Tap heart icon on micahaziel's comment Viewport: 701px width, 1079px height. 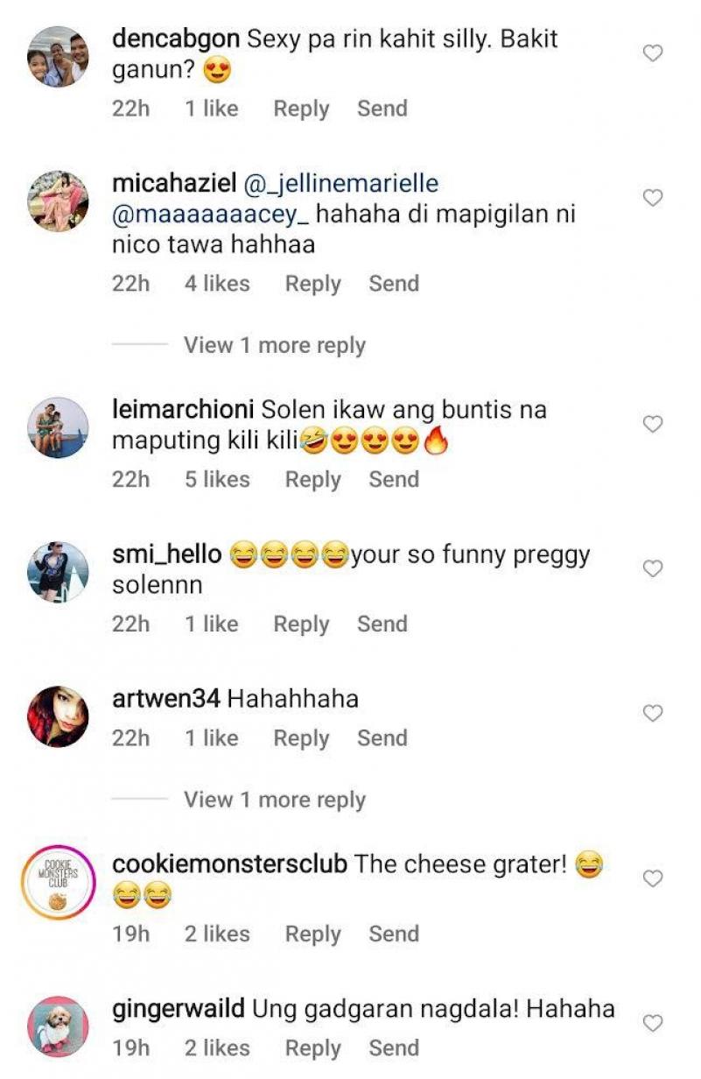click(653, 198)
